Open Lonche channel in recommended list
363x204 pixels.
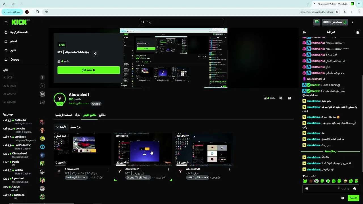coord(24,130)
